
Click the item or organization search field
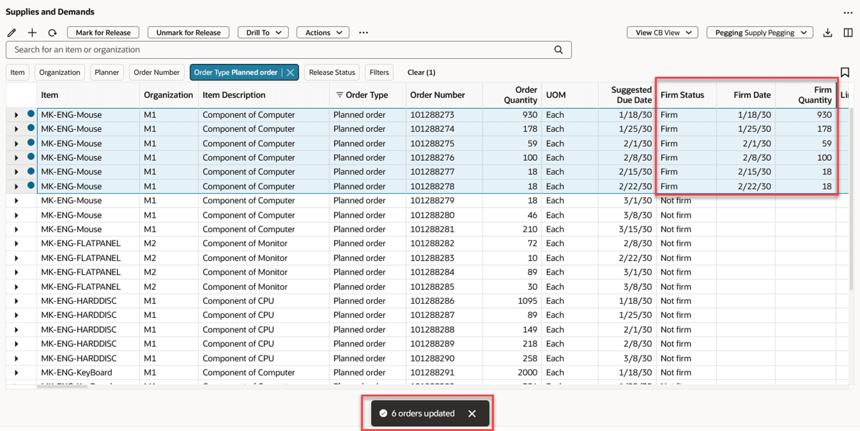point(288,50)
